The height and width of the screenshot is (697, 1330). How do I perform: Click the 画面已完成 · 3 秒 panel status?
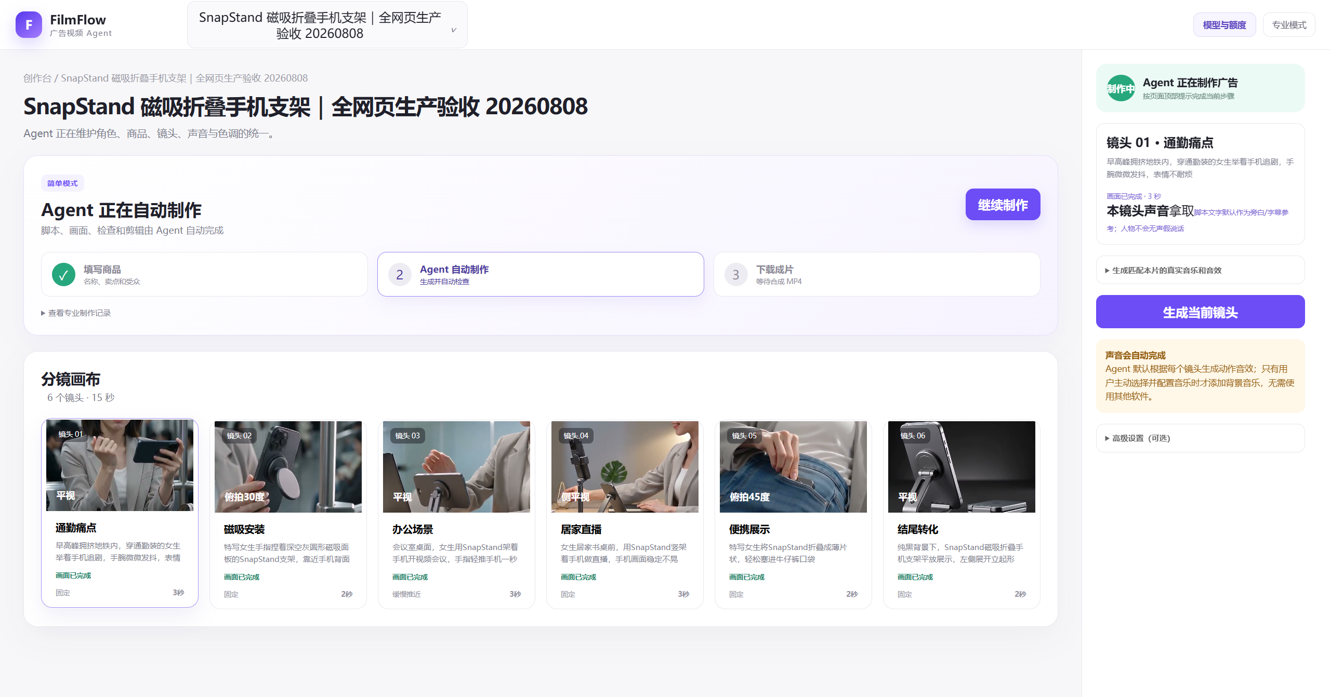click(x=1134, y=196)
